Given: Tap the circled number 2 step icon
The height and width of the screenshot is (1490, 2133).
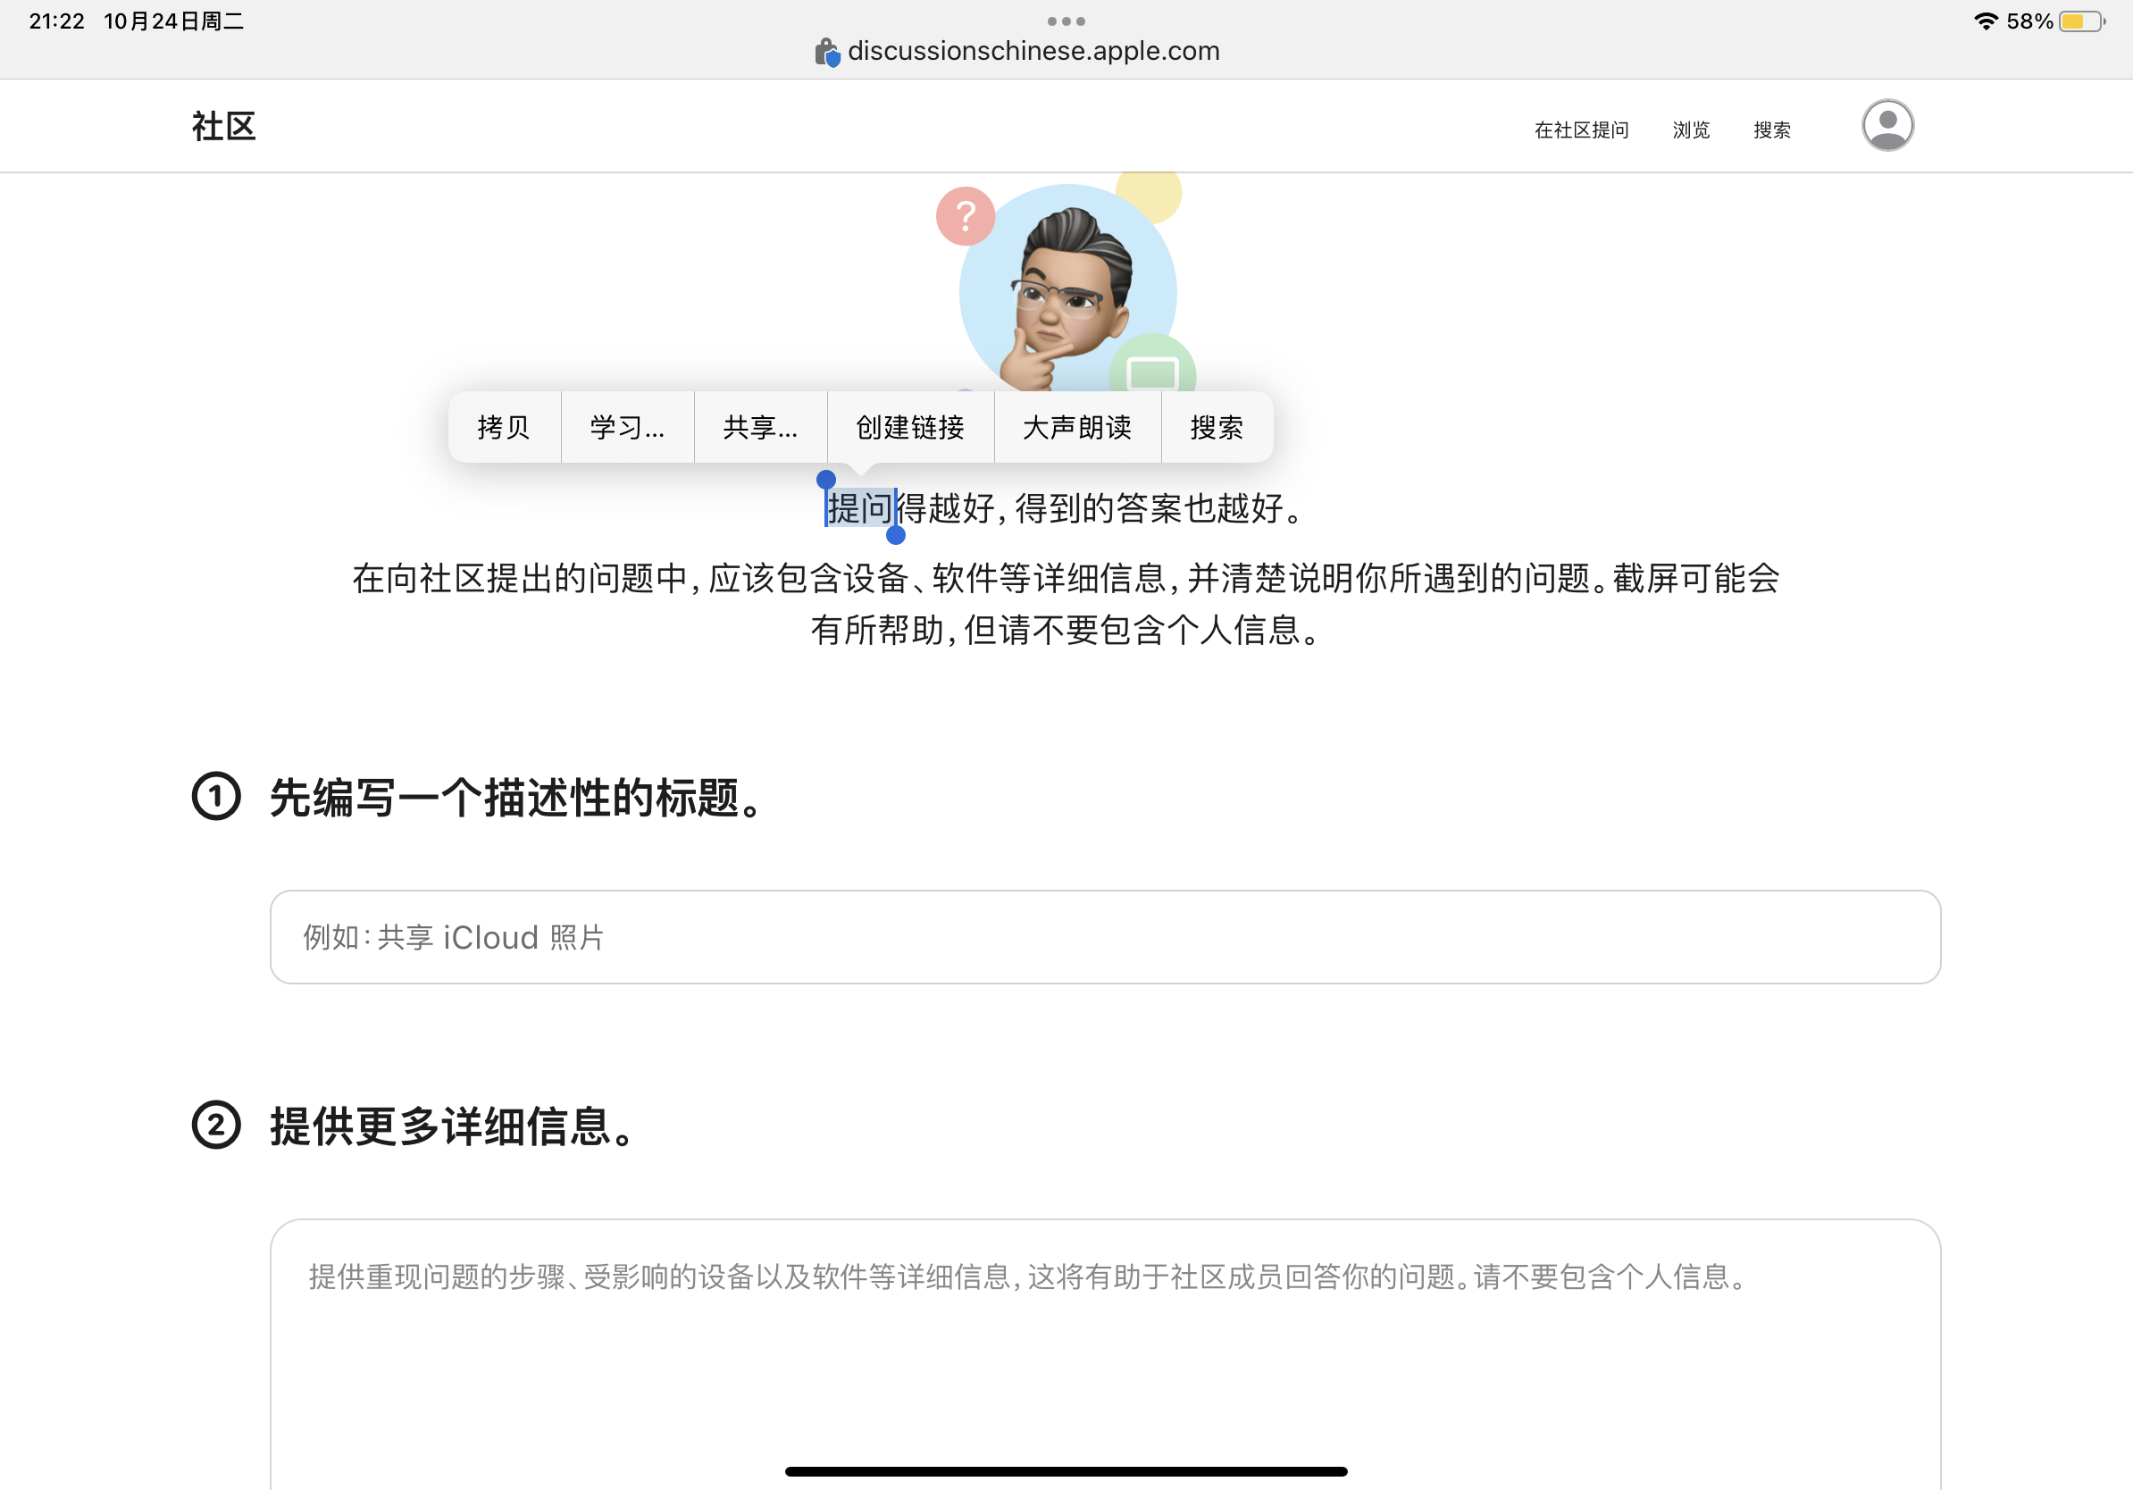Looking at the screenshot, I should tap(216, 1125).
